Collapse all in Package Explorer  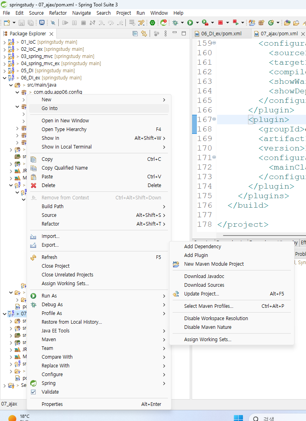point(135,34)
